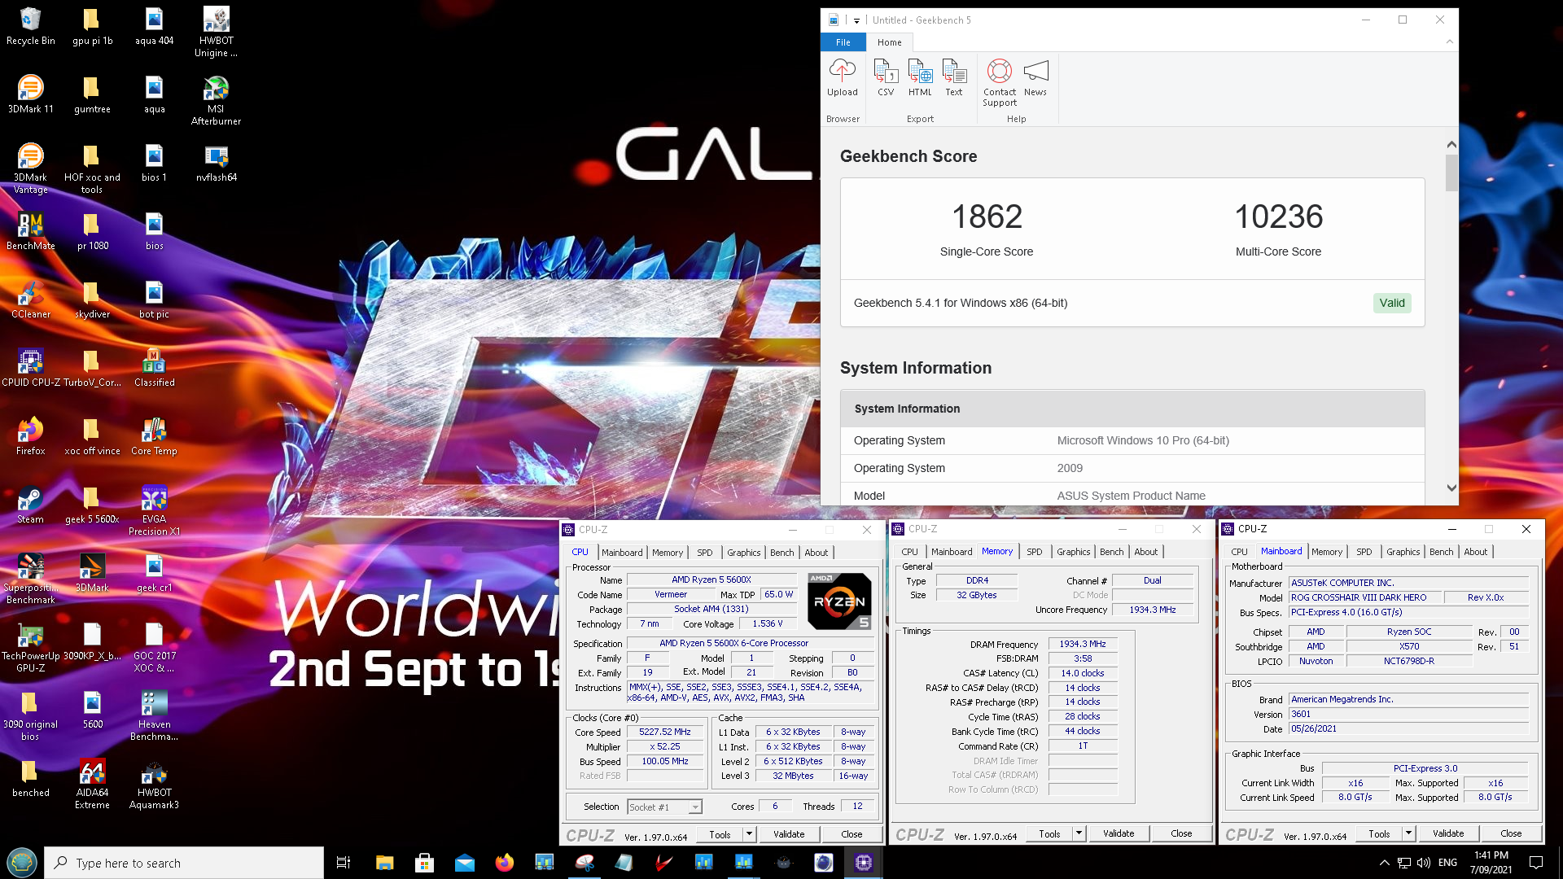Select the Heaven Benchmark desktop icon
The image size is (1563, 879).
(154, 715)
